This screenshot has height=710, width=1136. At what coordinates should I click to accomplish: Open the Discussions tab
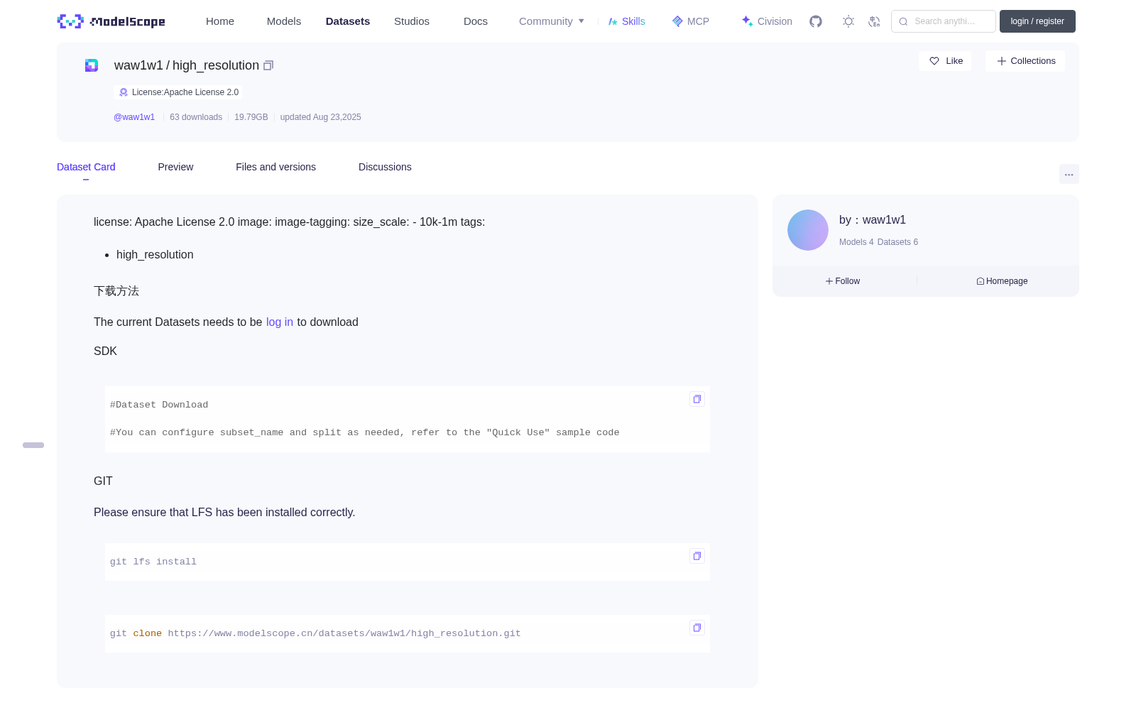click(x=385, y=167)
